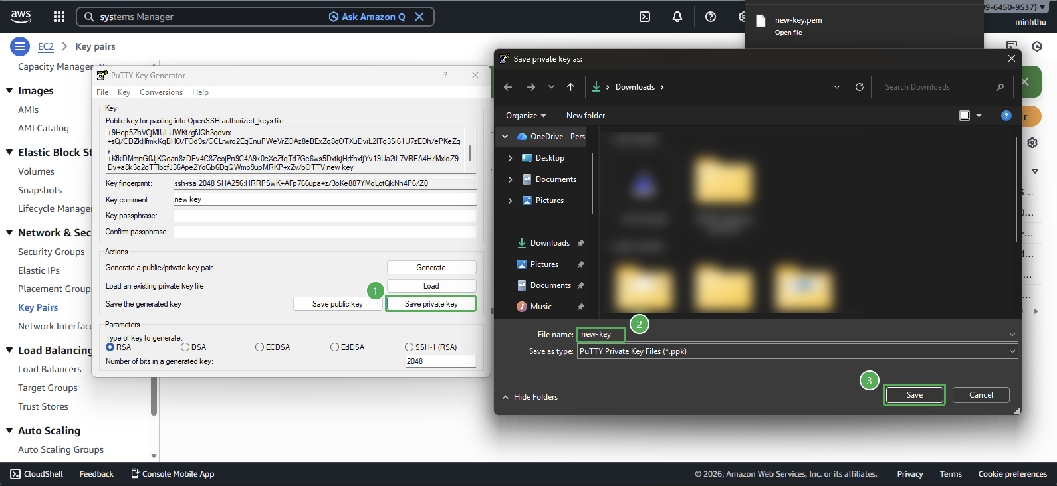The height and width of the screenshot is (486, 1057).
Task: Open Key Pairs in EC2 sidebar
Action: coord(38,307)
